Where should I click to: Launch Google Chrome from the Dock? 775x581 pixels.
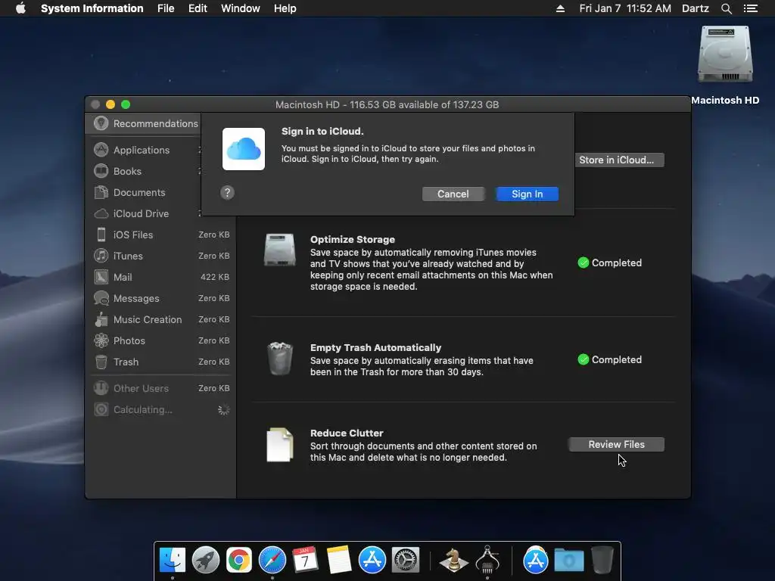coord(238,560)
